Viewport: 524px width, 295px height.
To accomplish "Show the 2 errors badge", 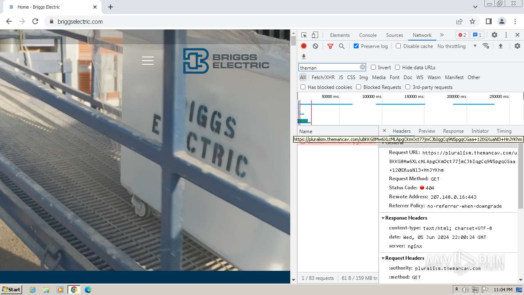I will (x=462, y=35).
